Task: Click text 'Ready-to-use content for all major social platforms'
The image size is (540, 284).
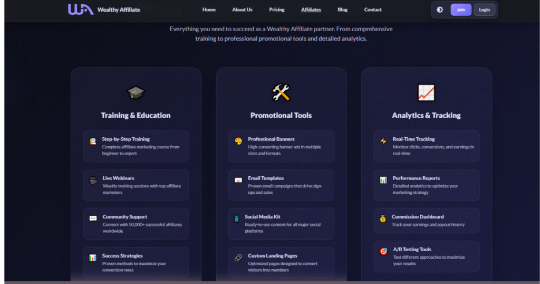Action: click(x=283, y=228)
